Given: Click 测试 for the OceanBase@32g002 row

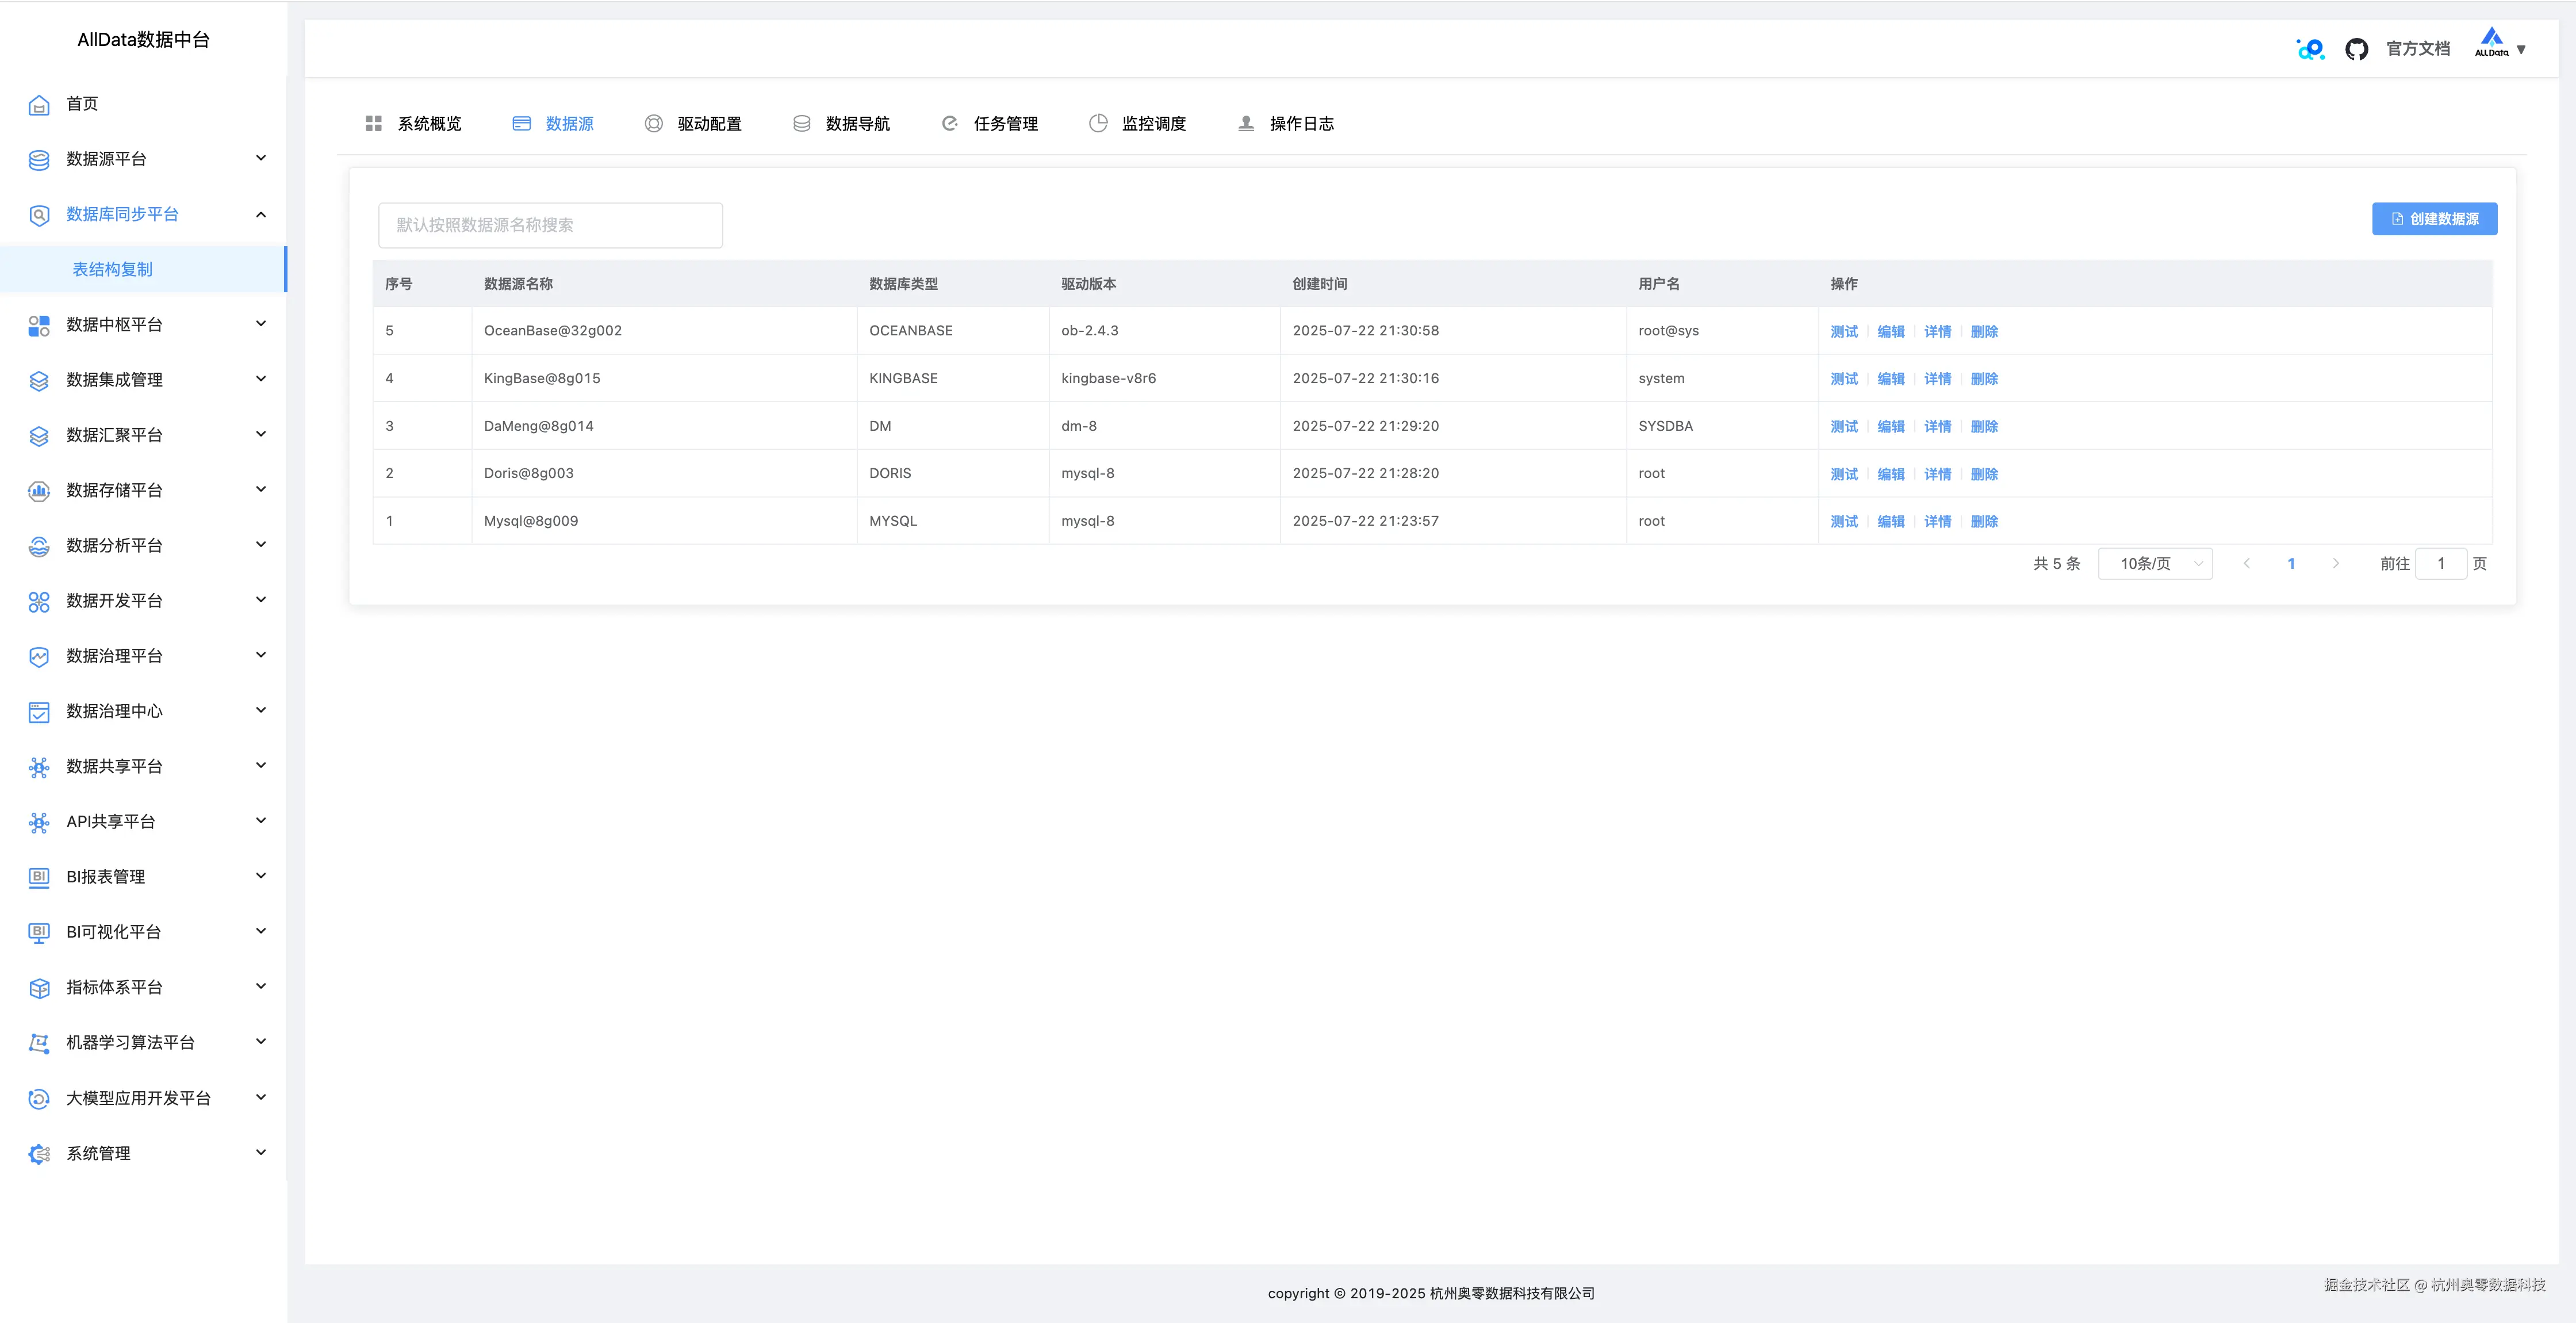Looking at the screenshot, I should [x=1844, y=332].
